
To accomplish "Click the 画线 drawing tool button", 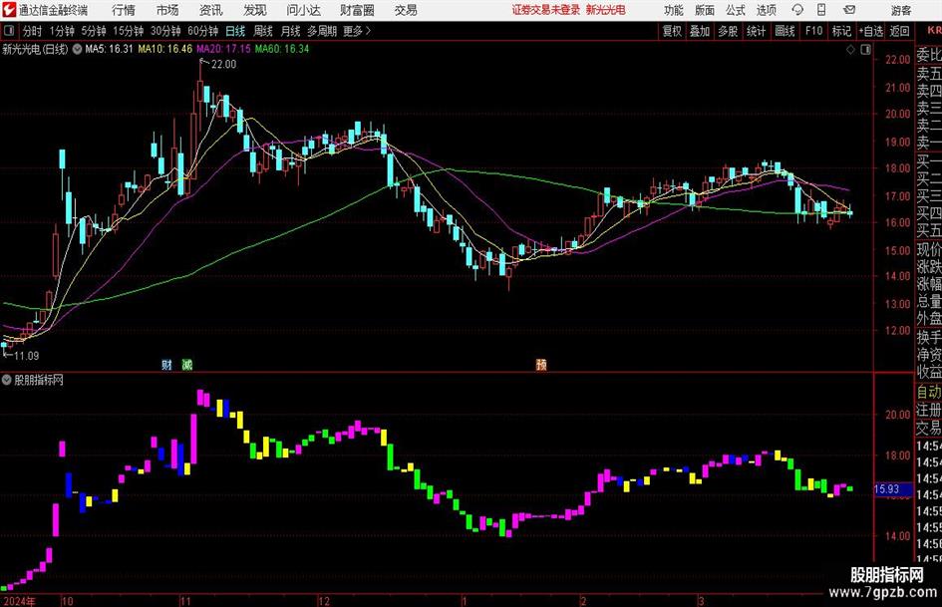I will (x=785, y=31).
